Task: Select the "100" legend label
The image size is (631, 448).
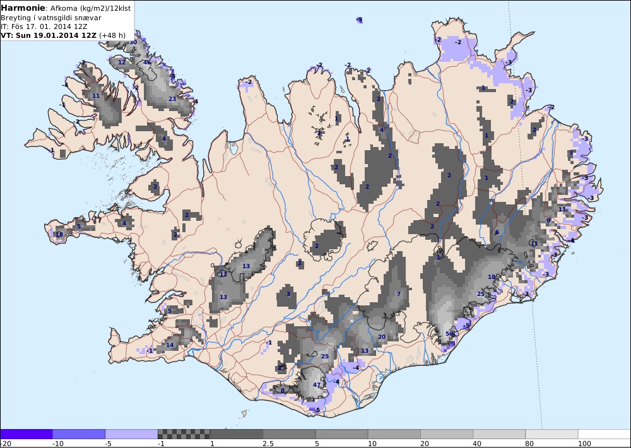Action: pos(585,444)
